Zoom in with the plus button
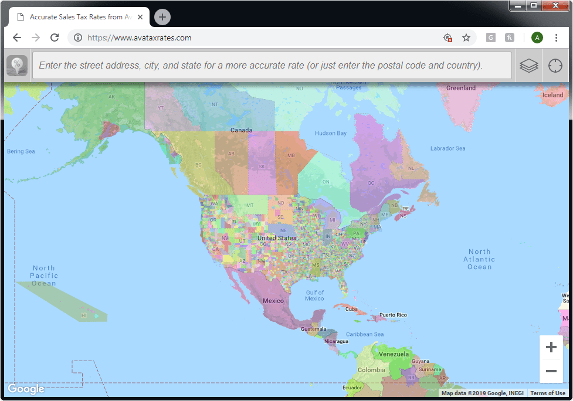The height and width of the screenshot is (401, 573). tap(551, 347)
